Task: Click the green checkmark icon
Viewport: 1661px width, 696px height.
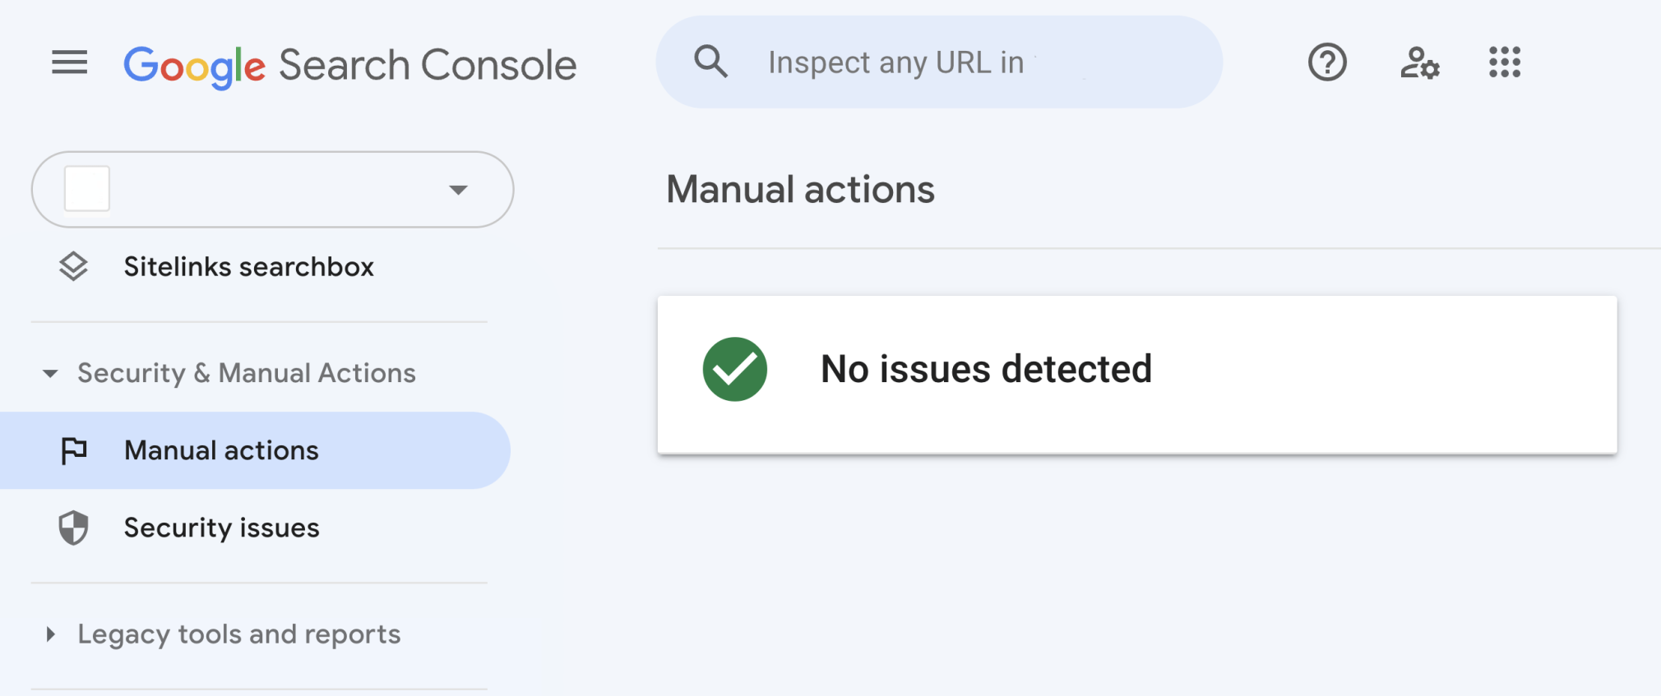Action: (x=734, y=369)
